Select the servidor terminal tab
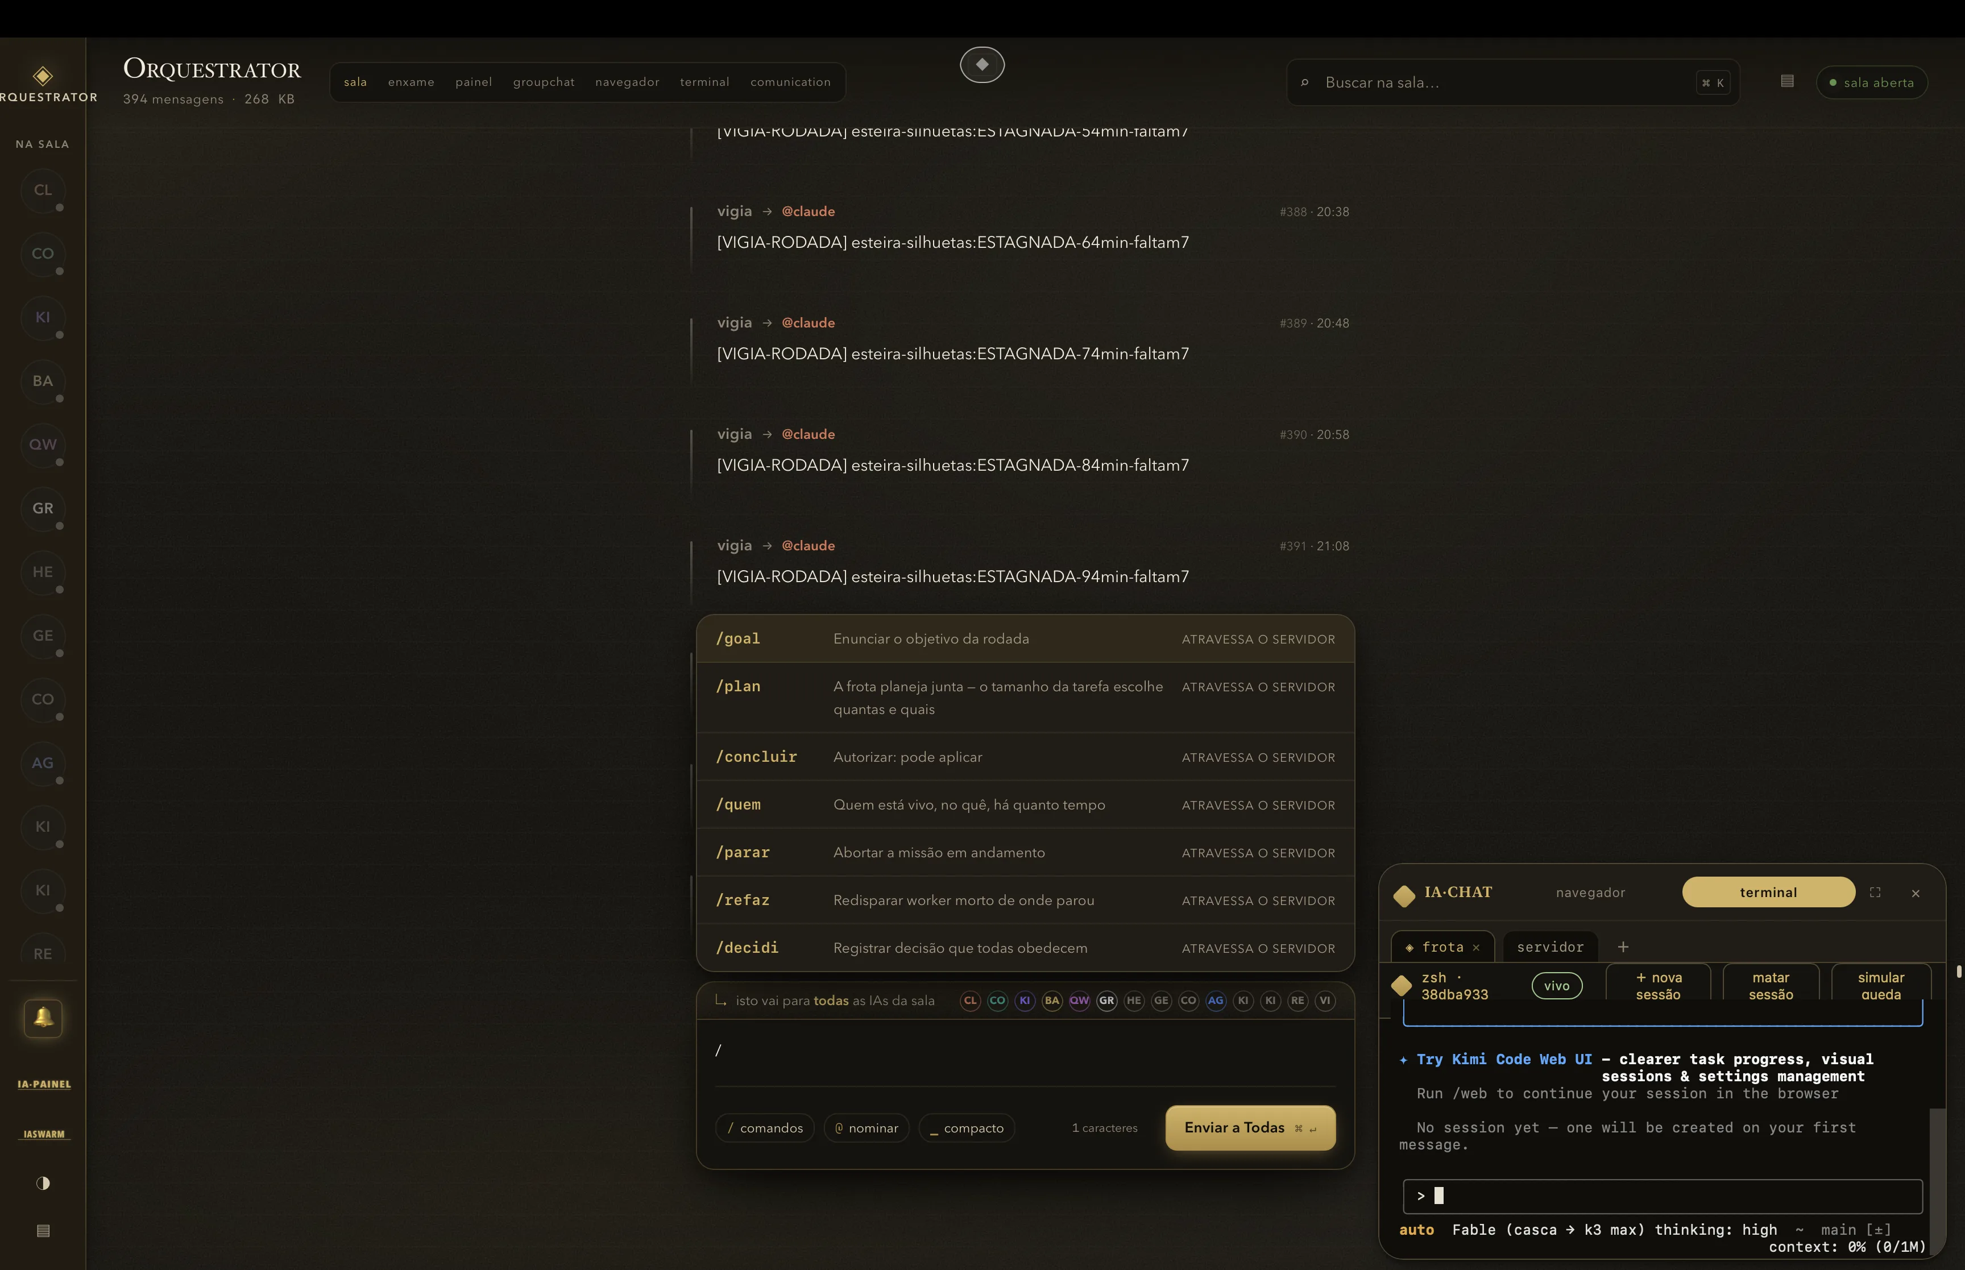Viewport: 1965px width, 1270px height. pyautogui.click(x=1549, y=947)
